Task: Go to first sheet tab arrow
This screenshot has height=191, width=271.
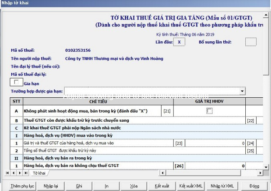Action: coord(7,173)
